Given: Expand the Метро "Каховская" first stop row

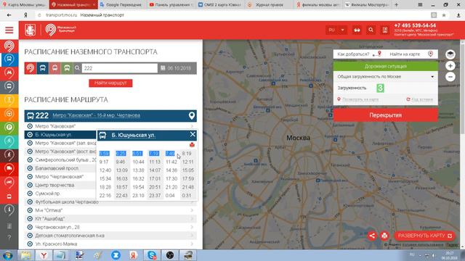Looking at the screenshot, I should (x=110, y=126).
